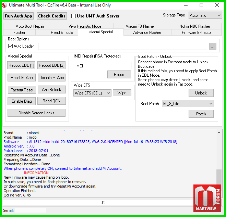Click the Anti Relock button
Screen dimensions: 226x217
tap(51, 90)
